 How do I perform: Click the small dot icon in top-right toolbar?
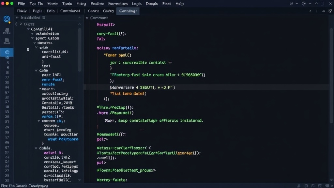[x=310, y=11]
